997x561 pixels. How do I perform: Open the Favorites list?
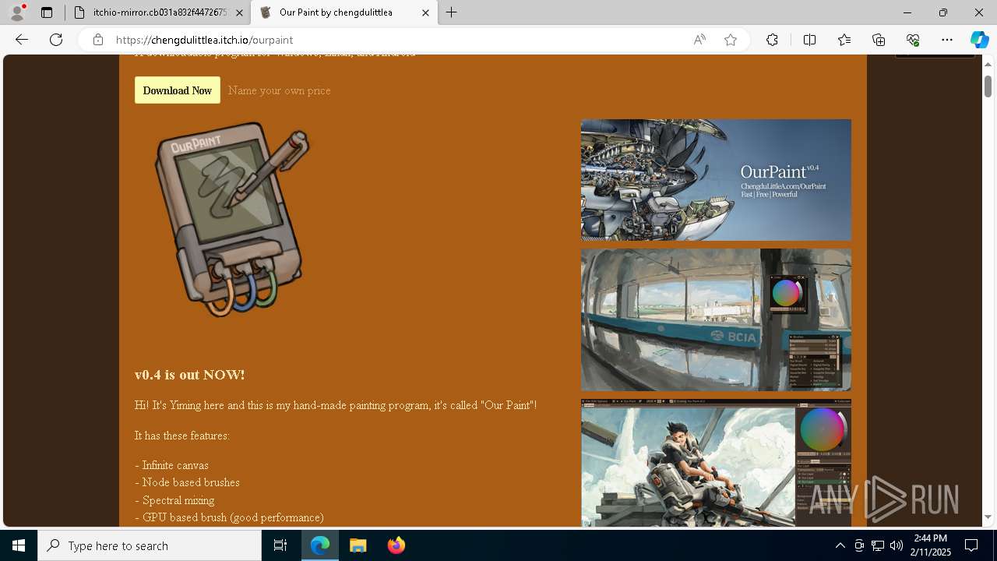coord(844,40)
